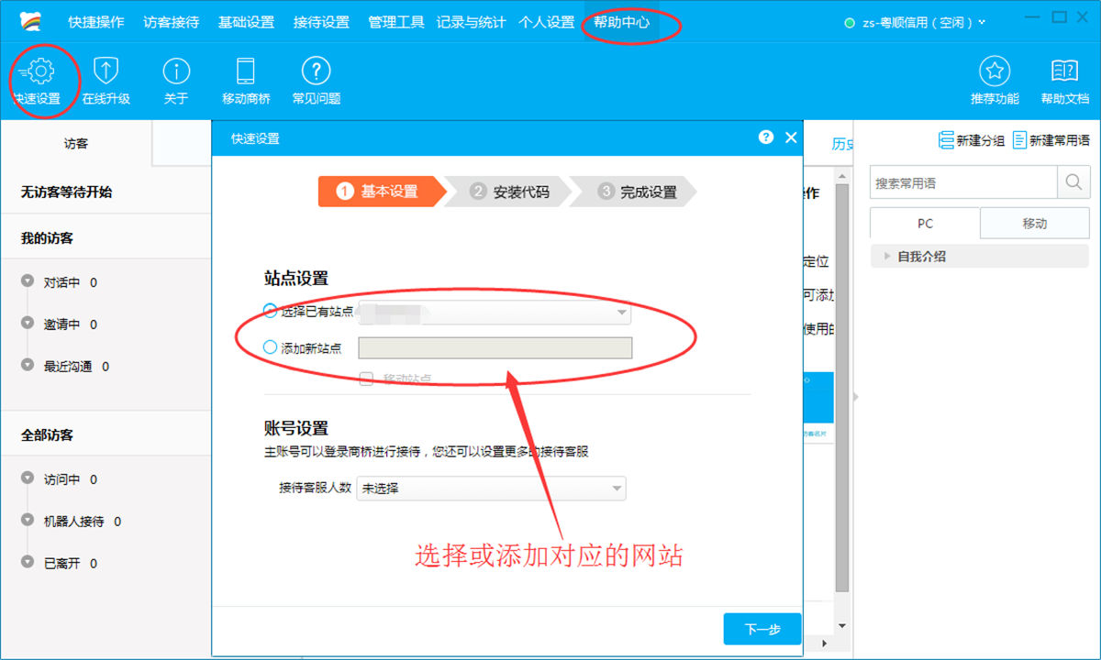This screenshot has width=1101, height=660.
Task: Open 帮助文档 book icon
Action: (1064, 71)
